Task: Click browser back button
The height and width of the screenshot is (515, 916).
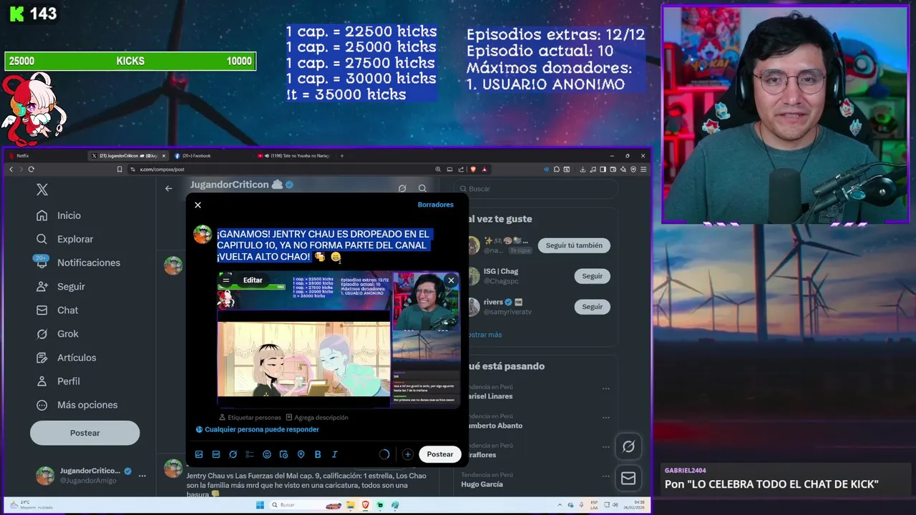Action: [11, 170]
